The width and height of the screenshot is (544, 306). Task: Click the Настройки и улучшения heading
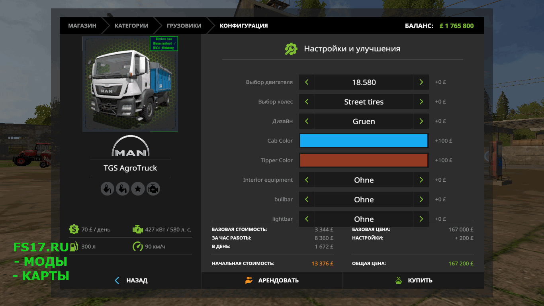click(352, 49)
